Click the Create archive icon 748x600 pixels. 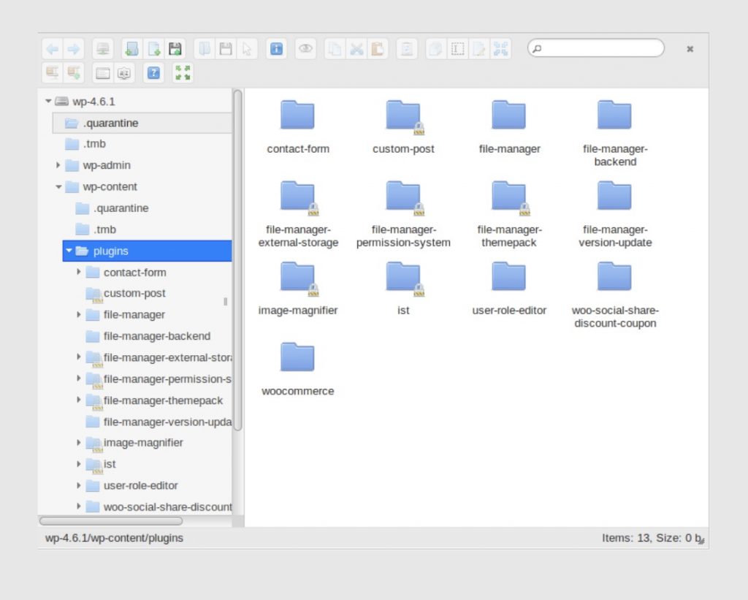point(74,73)
